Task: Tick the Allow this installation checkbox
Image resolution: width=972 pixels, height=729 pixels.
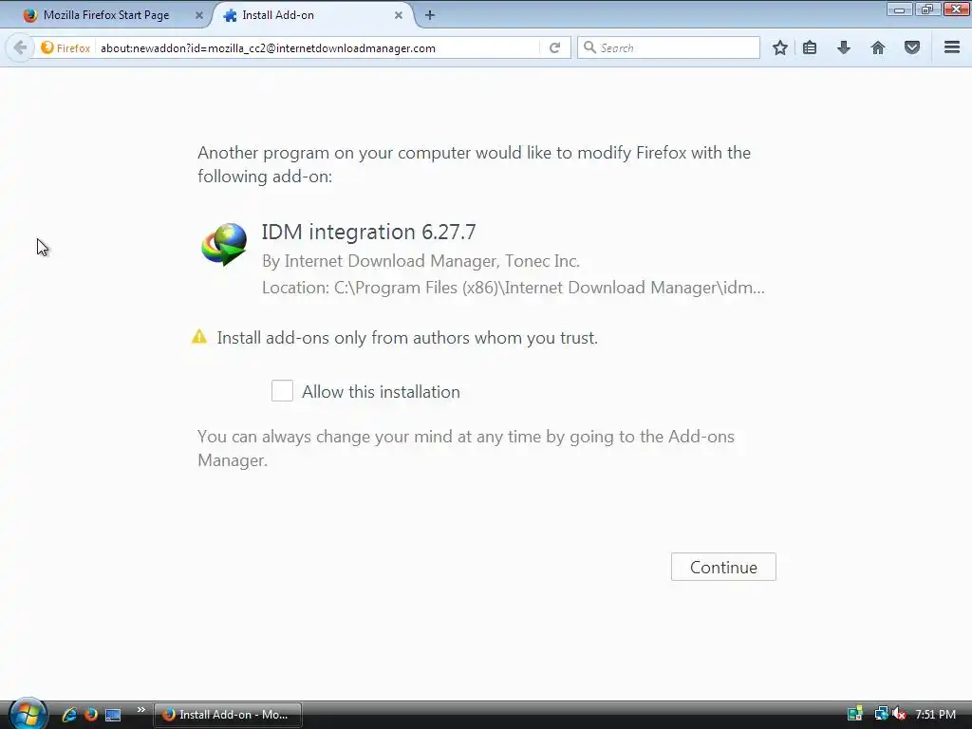Action: (x=282, y=391)
